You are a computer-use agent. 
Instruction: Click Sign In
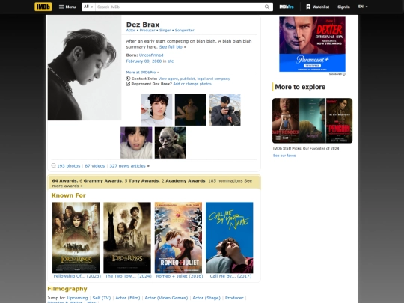coord(343,7)
